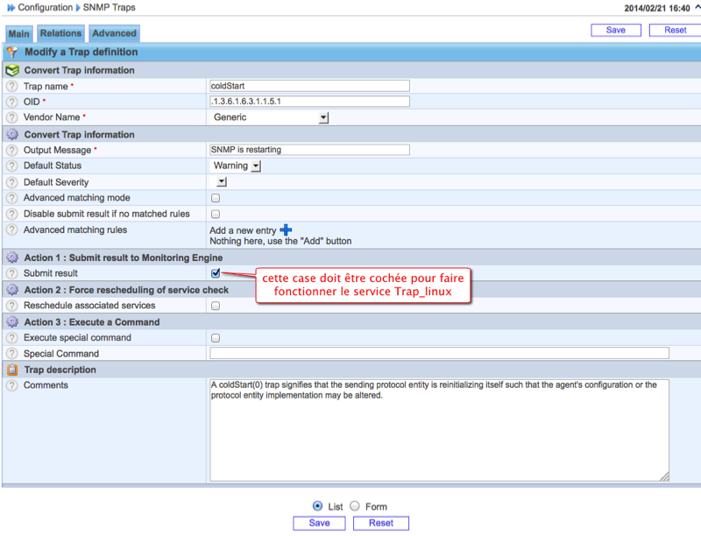701x536 pixels.
Task: Click the help icon beside Comments
Action: (x=11, y=385)
